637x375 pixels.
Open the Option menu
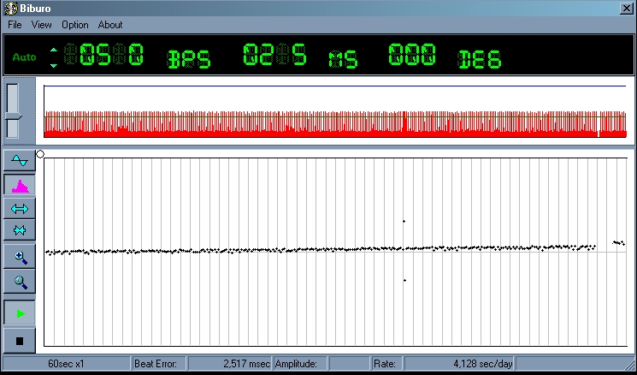point(75,25)
